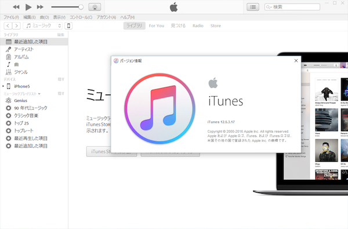Skip to next track with fast-forward
348x229 pixels.
coord(40,7)
